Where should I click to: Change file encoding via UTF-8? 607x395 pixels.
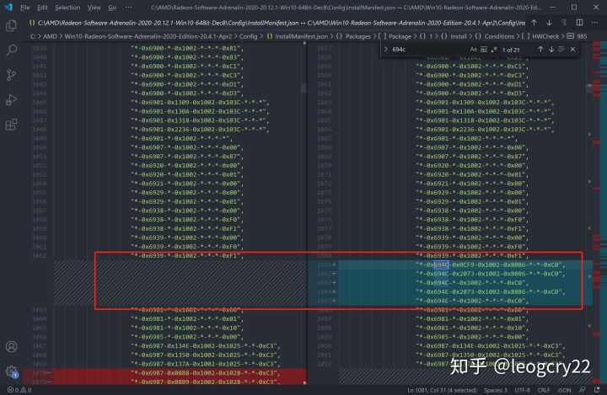tap(522, 390)
